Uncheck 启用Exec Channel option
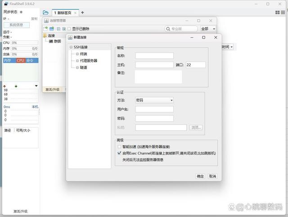This screenshot has width=288, height=217. tap(119, 153)
